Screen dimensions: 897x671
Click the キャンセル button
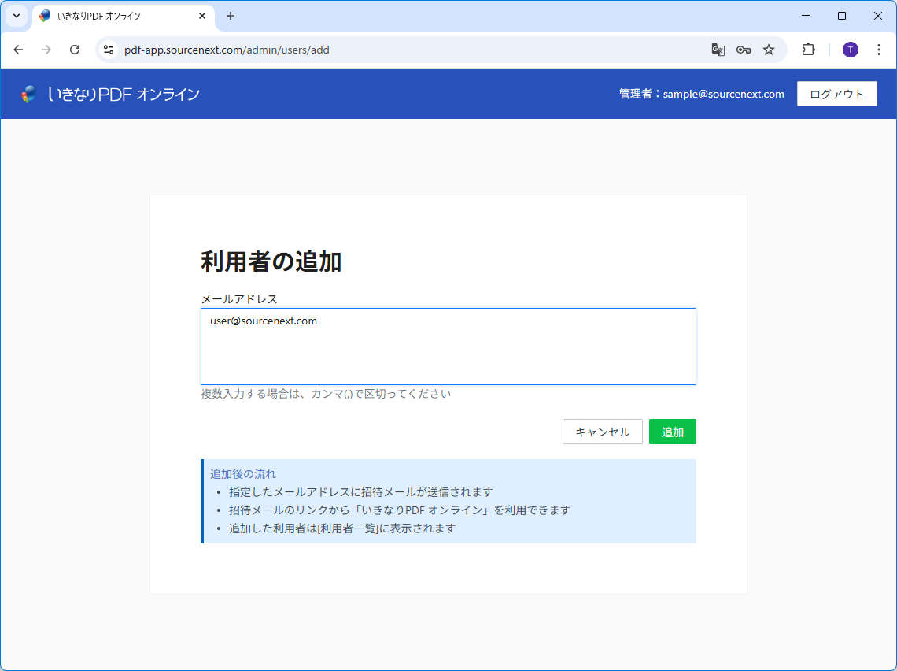coord(602,432)
